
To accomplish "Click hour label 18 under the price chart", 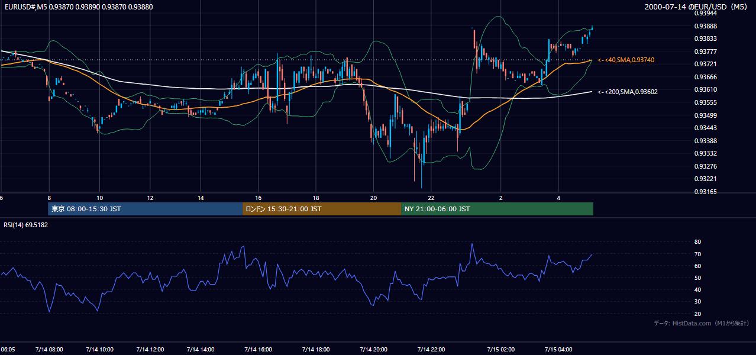I will [x=316, y=198].
